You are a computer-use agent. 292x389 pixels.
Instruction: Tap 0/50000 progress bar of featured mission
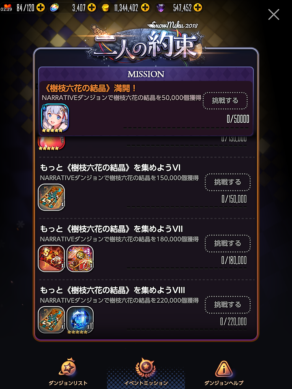click(186, 128)
